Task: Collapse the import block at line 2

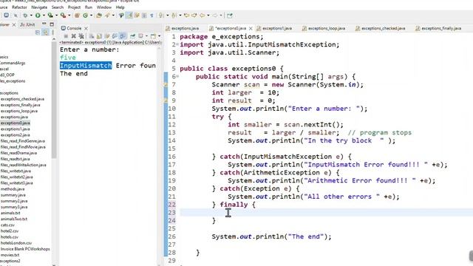Action: click(177, 44)
